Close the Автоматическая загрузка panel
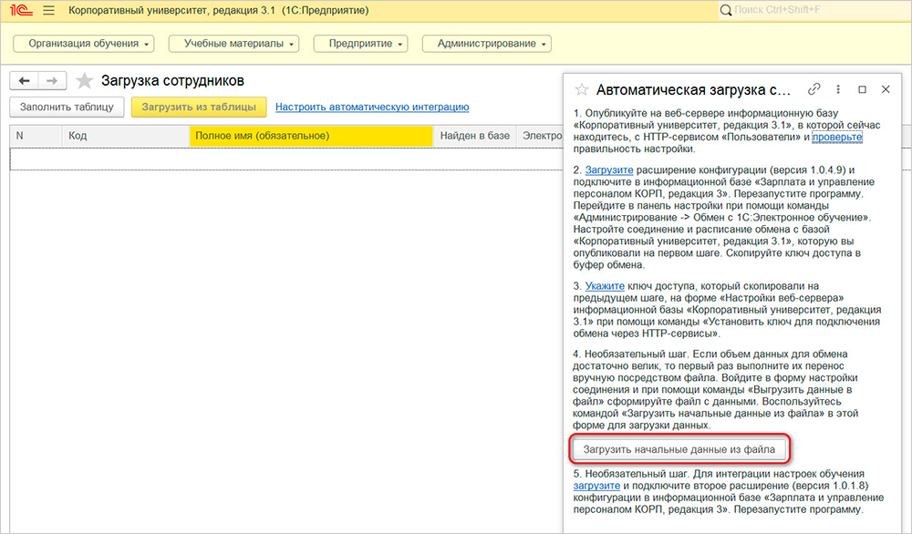Viewport: 912px width, 534px height. 886,89
